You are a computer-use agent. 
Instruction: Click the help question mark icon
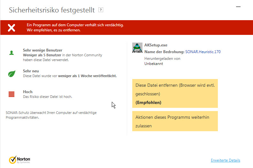101,10
